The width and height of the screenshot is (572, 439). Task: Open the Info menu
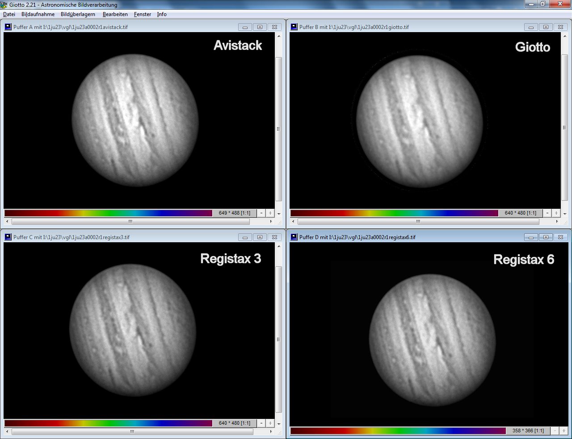click(x=162, y=14)
